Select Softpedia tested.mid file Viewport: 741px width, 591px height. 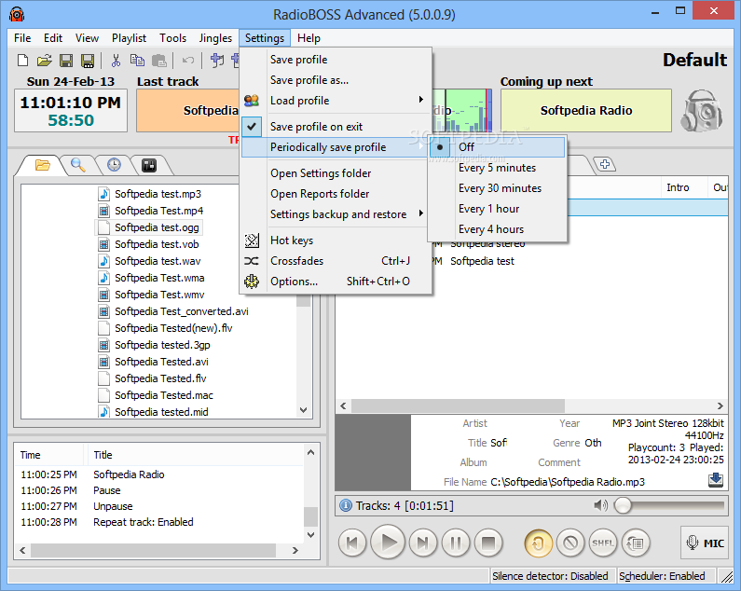point(161,412)
